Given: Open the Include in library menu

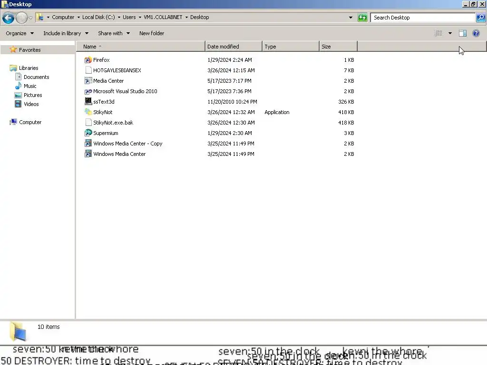Looking at the screenshot, I should tap(66, 33).
